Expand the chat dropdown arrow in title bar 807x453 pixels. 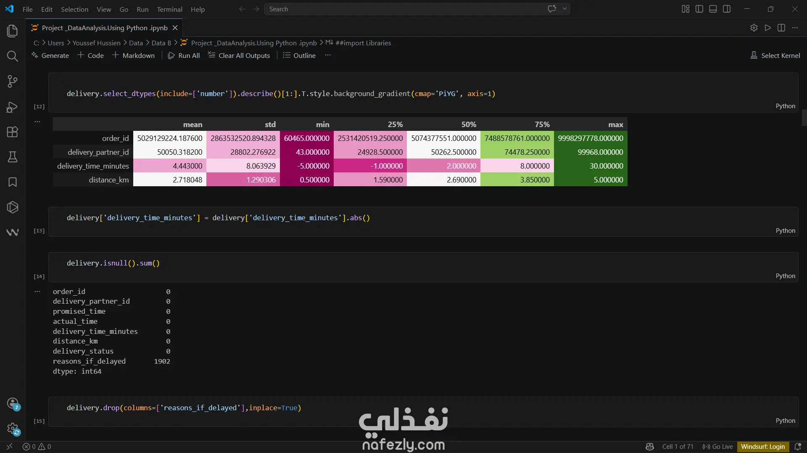coord(564,9)
